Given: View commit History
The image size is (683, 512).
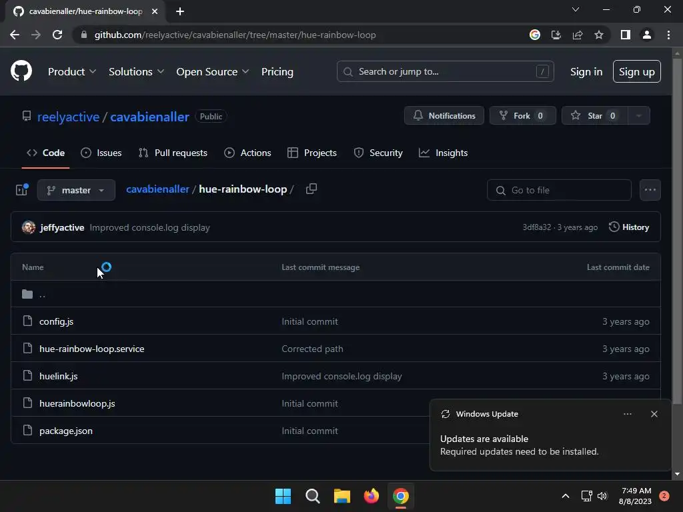Looking at the screenshot, I should pos(629,227).
